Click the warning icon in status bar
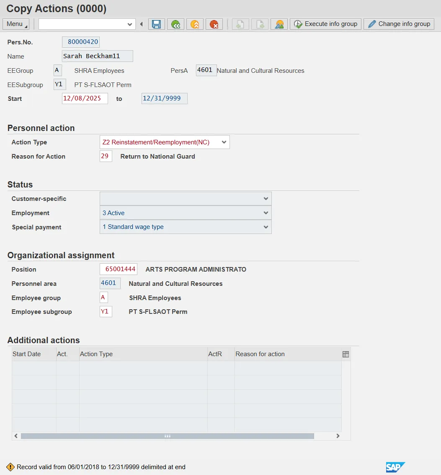Viewport: 441px width, 475px height. tap(10, 467)
